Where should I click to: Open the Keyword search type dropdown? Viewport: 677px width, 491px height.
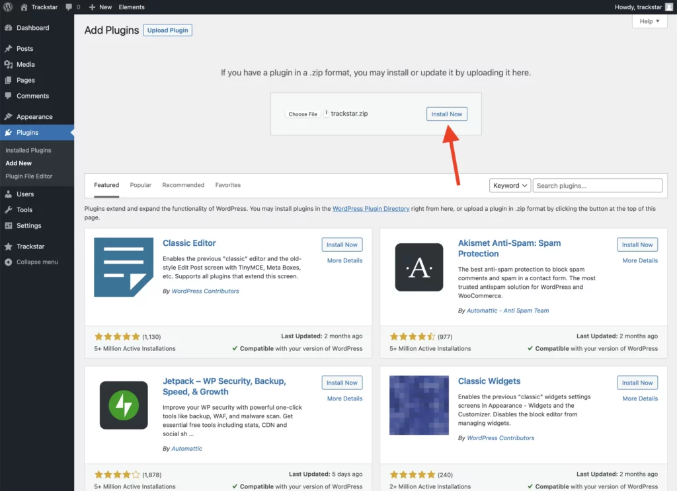click(x=510, y=186)
